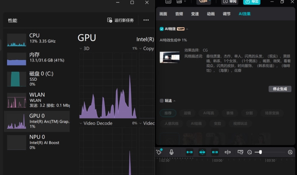Maximize the Task Manager window

click(x=132, y=2)
